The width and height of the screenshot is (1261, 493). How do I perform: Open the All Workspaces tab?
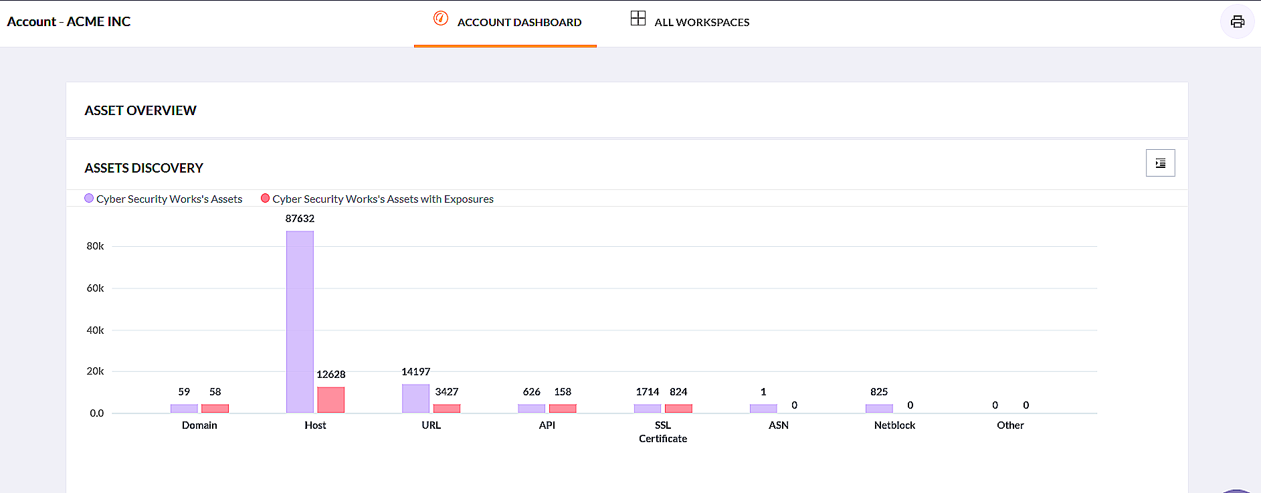click(690, 22)
